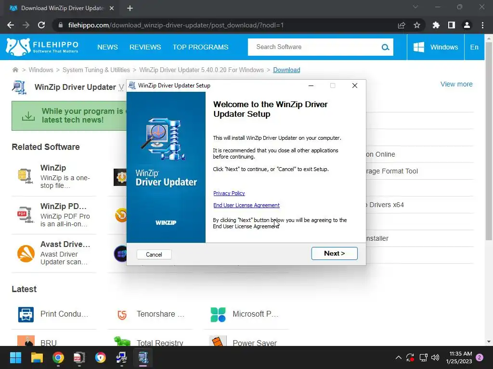
Task: Open WinZip PDF Pro icon
Action: pyautogui.click(x=25, y=214)
